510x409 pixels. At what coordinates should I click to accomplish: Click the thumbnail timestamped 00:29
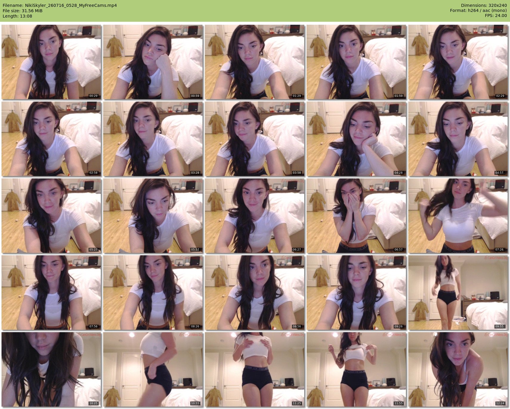click(51, 62)
